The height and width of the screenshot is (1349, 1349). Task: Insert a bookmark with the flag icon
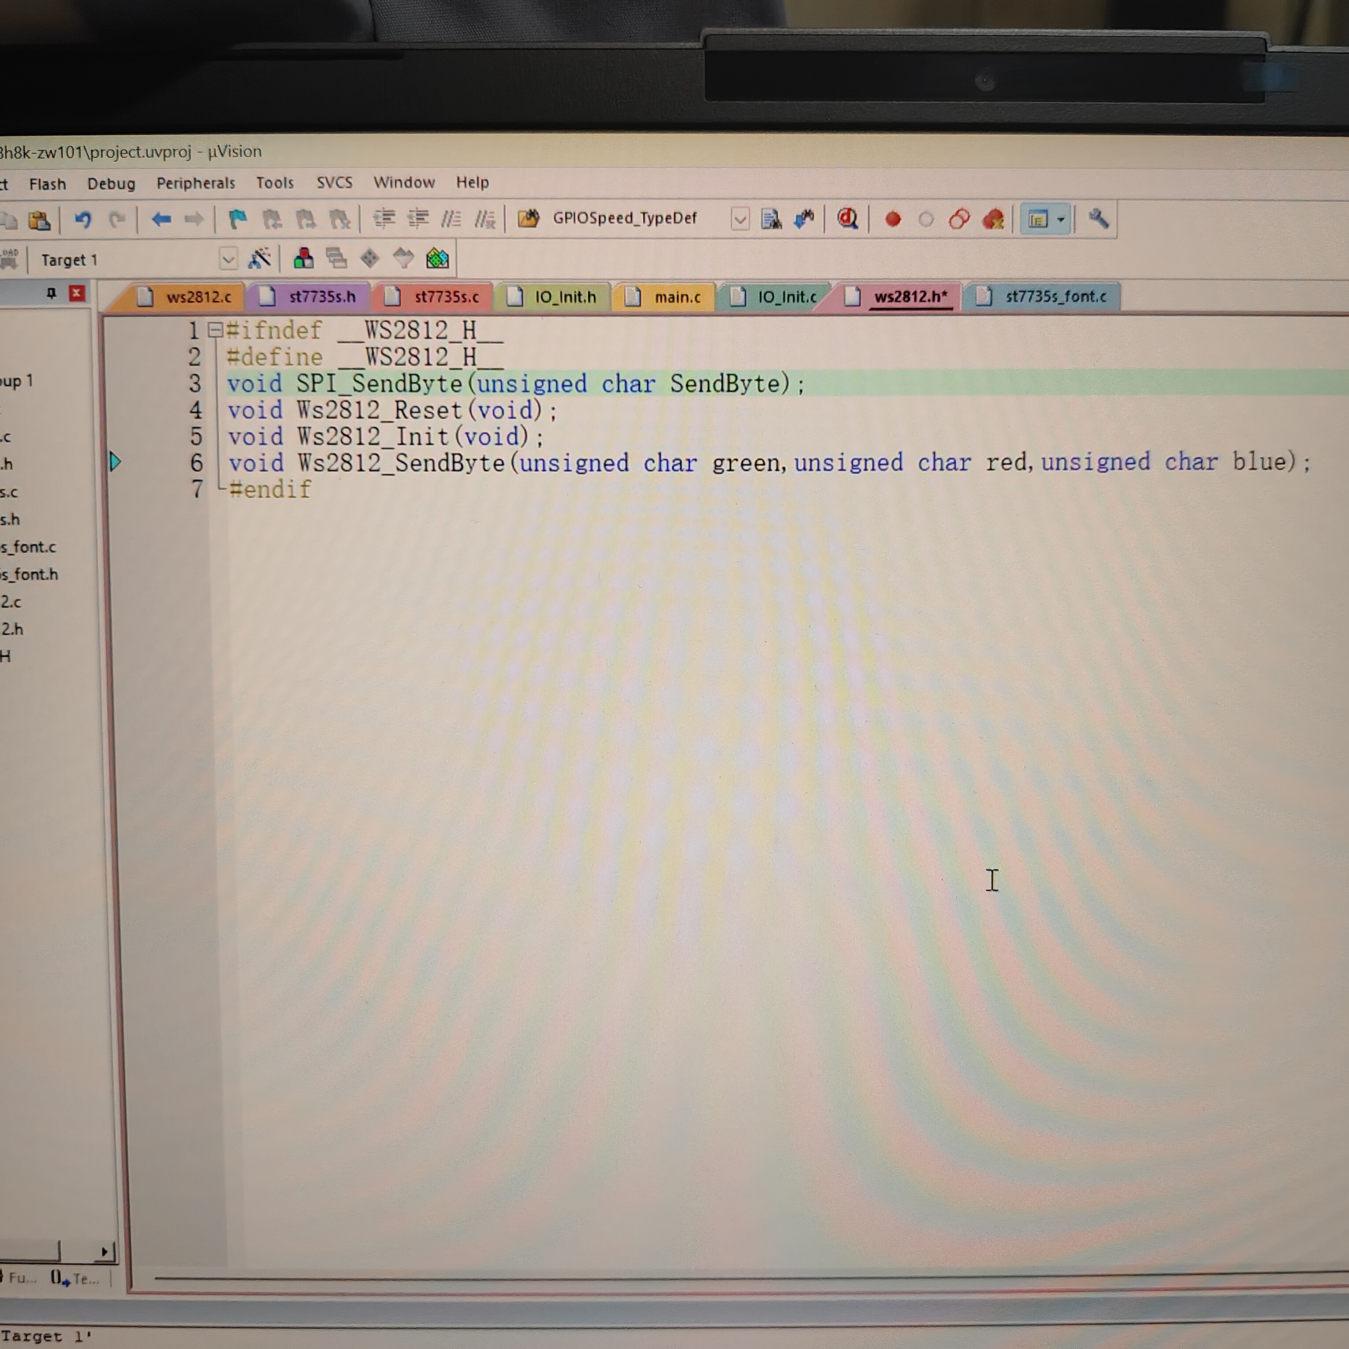(x=238, y=220)
